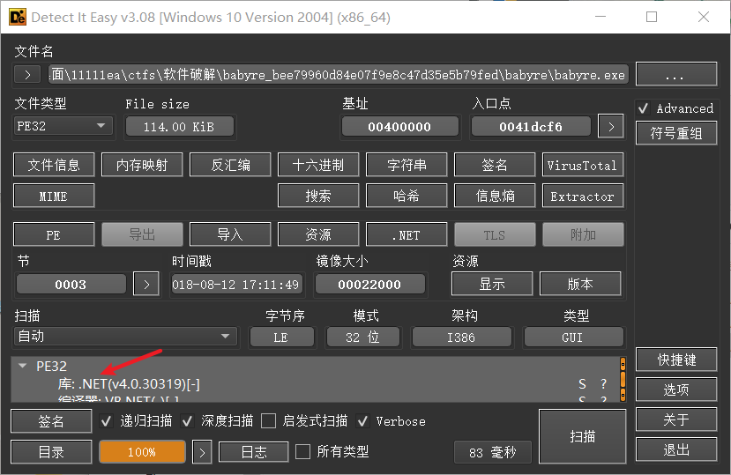Open the 哈希 hash tool
Viewport: 731px width, 475px height.
pos(407,196)
